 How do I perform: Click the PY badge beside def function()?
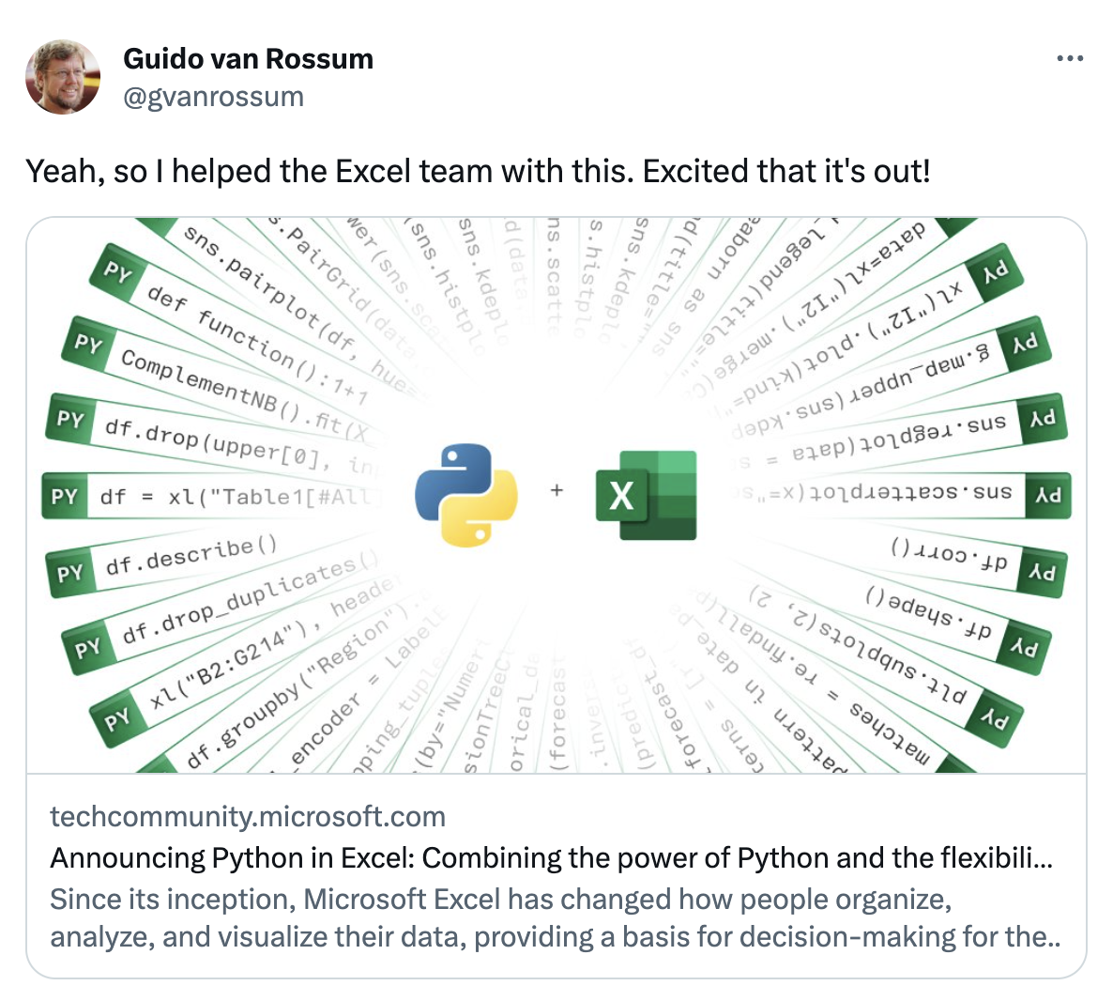tap(118, 272)
